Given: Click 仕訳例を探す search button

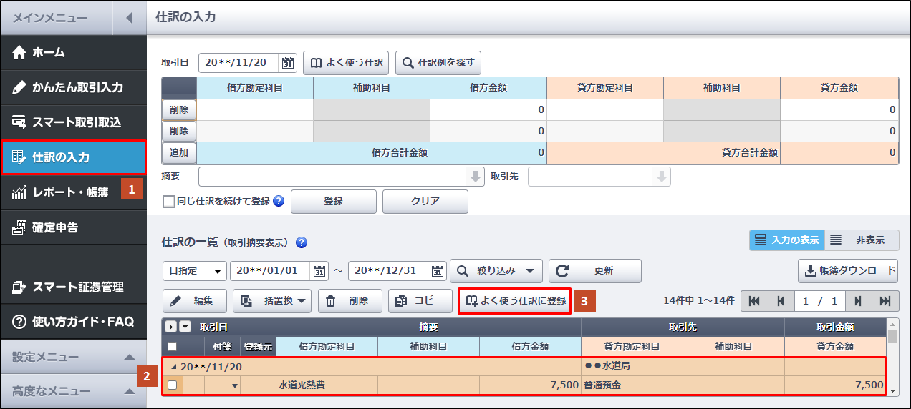Looking at the screenshot, I should point(438,63).
